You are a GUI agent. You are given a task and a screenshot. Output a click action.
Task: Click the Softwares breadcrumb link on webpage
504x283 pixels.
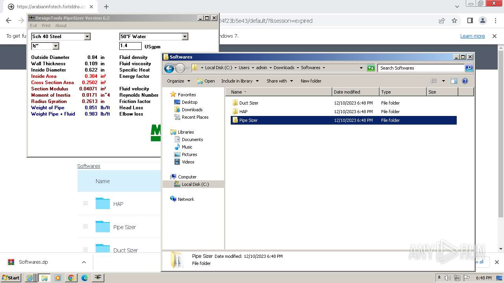[89, 166]
